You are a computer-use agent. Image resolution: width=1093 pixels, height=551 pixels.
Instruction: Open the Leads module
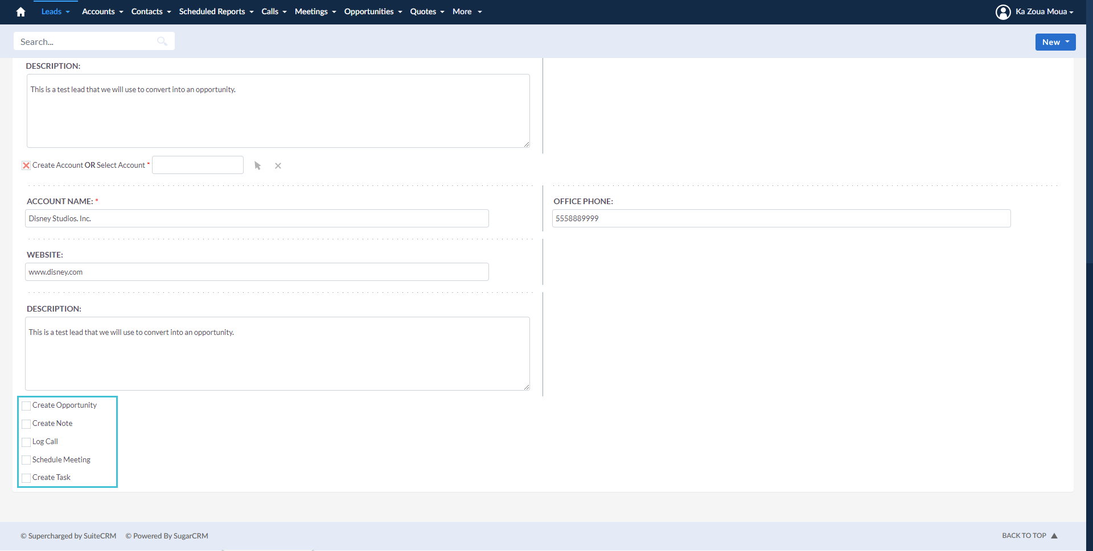pos(51,12)
